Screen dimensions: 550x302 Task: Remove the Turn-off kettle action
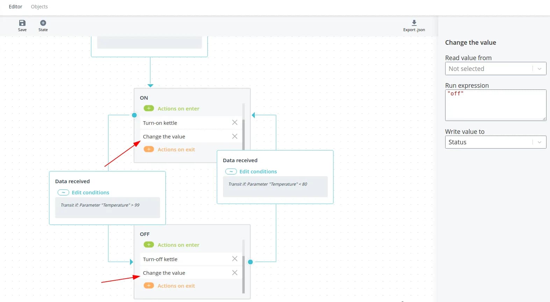(x=235, y=259)
